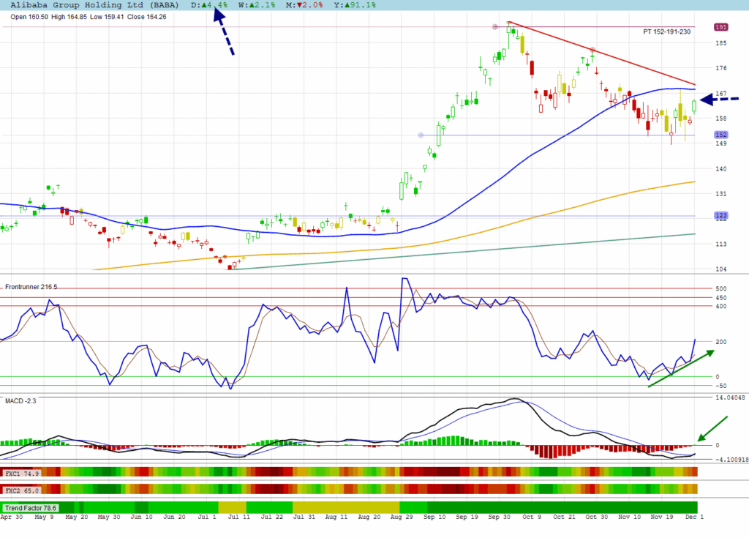Screen dimensions: 749x538
Task: Click the blue 152 price tag on axis
Action: coord(720,135)
